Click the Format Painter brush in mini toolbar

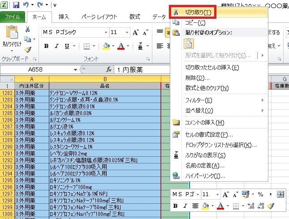[271, 206]
